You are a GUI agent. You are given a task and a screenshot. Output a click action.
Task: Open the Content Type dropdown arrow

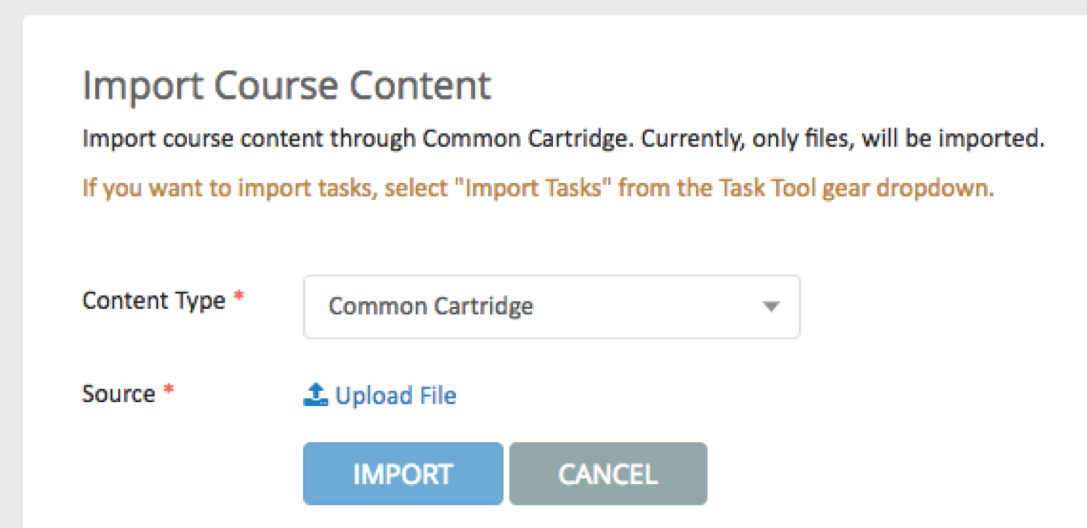coord(771,306)
